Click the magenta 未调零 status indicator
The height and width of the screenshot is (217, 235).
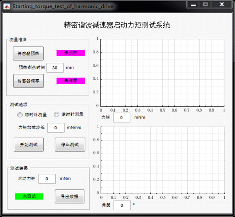click(x=70, y=81)
